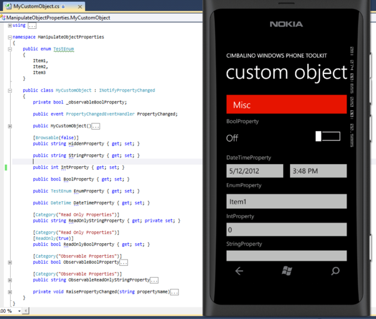Toggle the BoolProperty switch on the phone

point(328,136)
